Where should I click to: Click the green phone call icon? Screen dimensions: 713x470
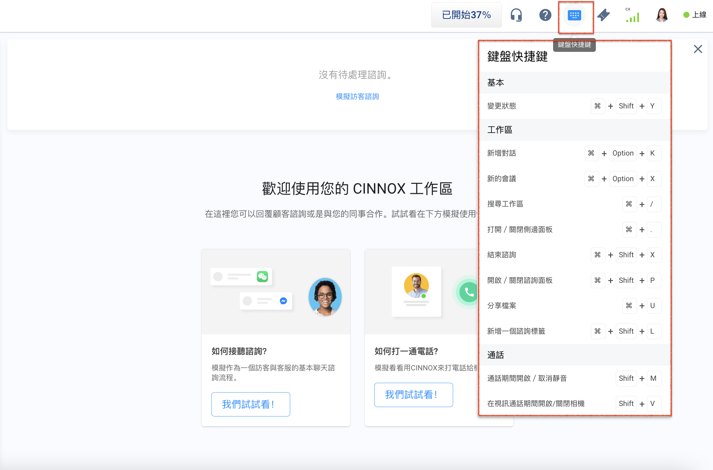click(x=468, y=292)
